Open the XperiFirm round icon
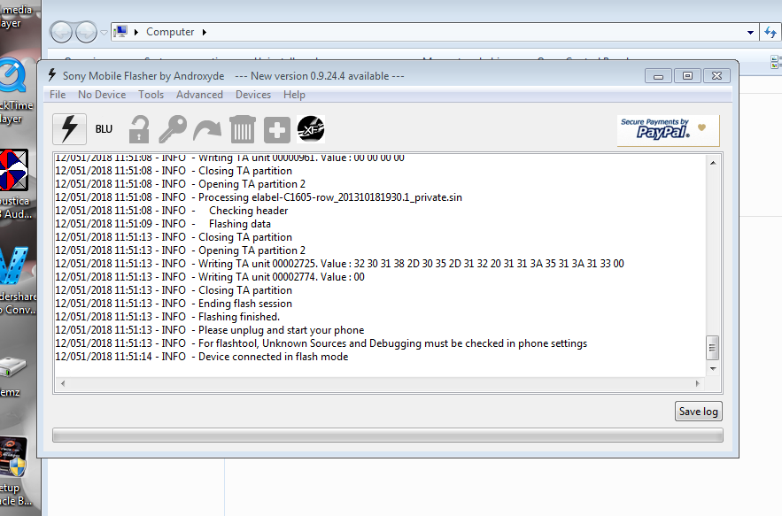782x516 pixels. click(311, 129)
